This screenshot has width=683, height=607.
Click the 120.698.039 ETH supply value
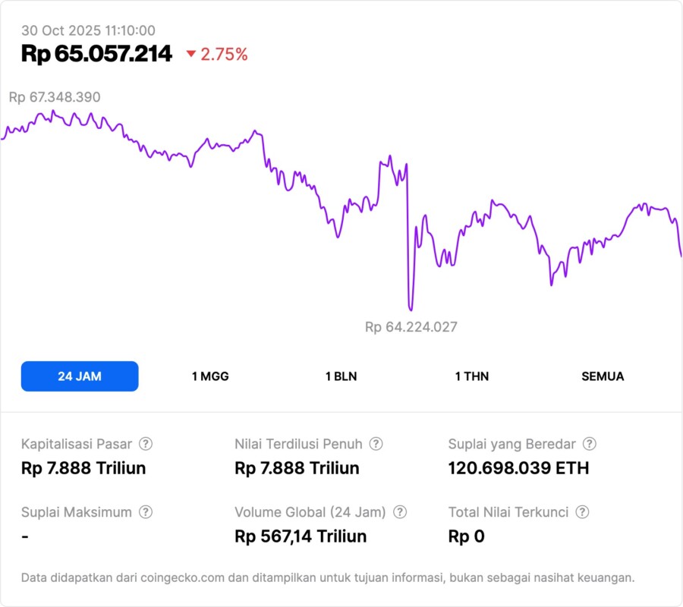(518, 468)
